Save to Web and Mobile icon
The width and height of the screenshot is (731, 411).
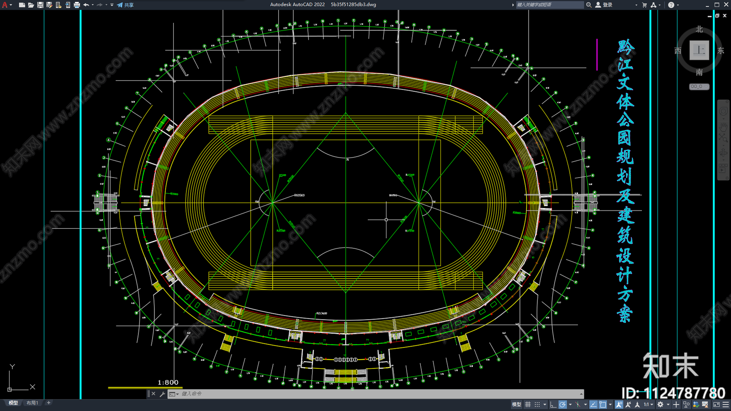click(68, 5)
